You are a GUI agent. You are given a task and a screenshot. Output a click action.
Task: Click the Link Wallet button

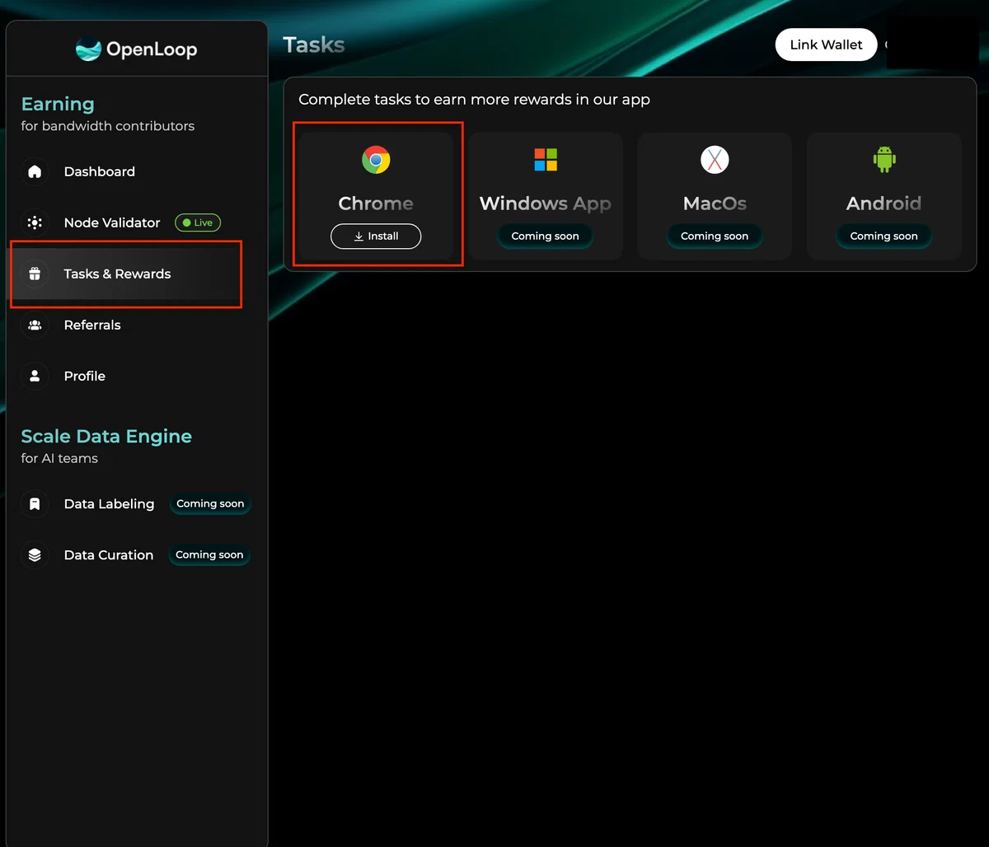pyautogui.click(x=826, y=44)
